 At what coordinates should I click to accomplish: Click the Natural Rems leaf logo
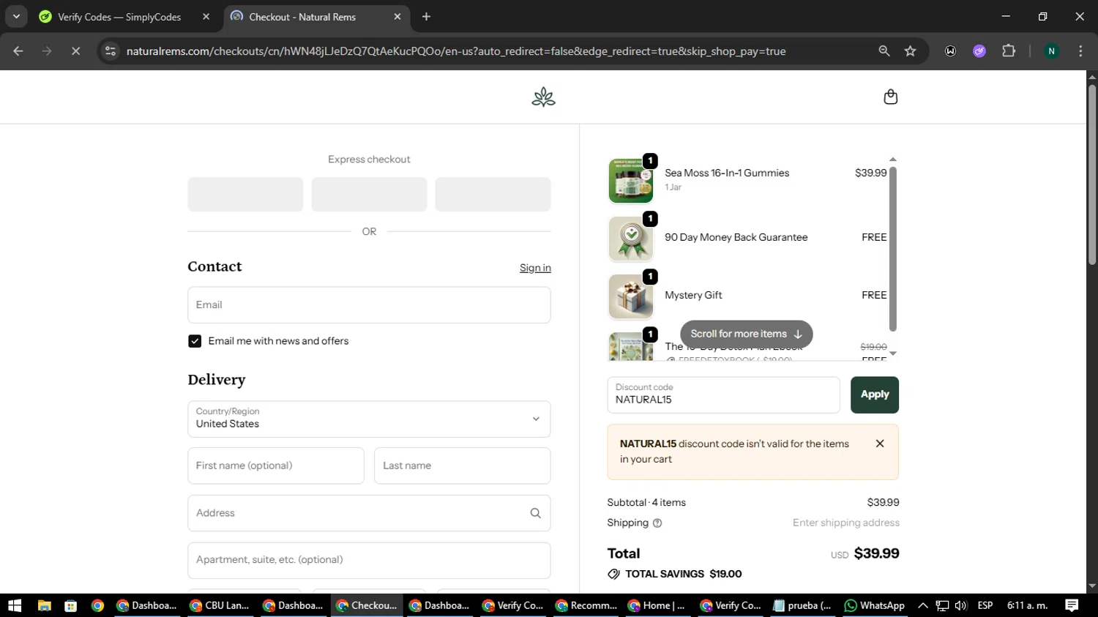click(543, 97)
